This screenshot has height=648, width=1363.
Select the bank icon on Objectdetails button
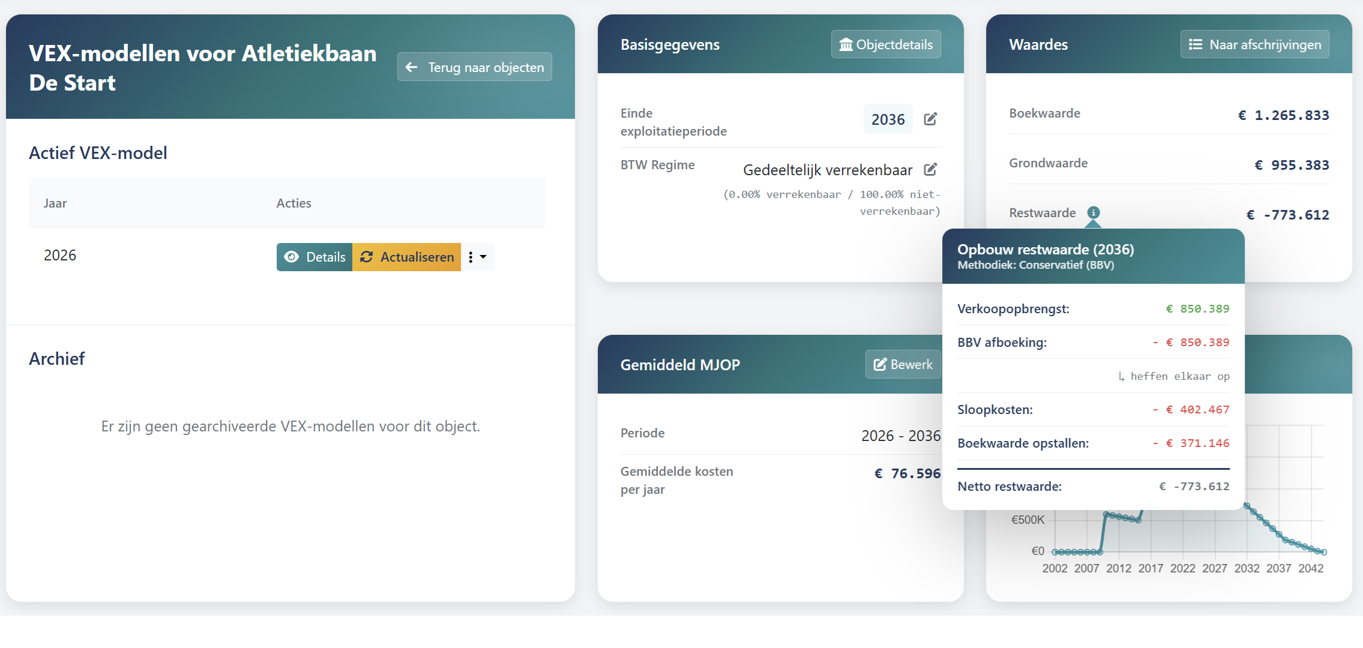(x=846, y=44)
